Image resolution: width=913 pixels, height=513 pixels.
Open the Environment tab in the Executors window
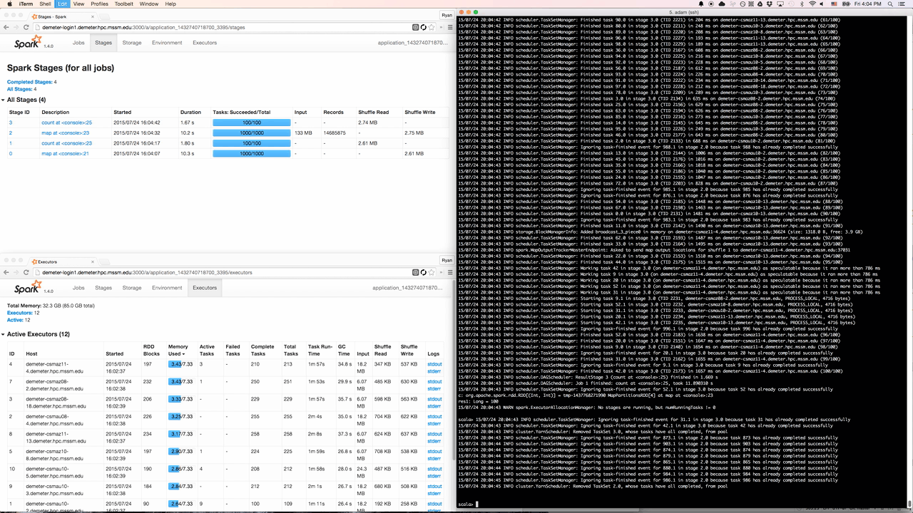[167, 288]
